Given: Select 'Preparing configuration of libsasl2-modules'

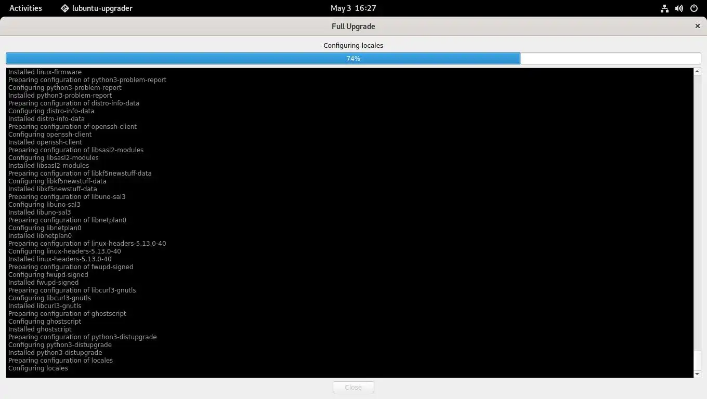Looking at the screenshot, I should tap(76, 150).
